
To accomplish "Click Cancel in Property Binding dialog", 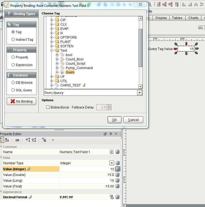I will (133, 120).
